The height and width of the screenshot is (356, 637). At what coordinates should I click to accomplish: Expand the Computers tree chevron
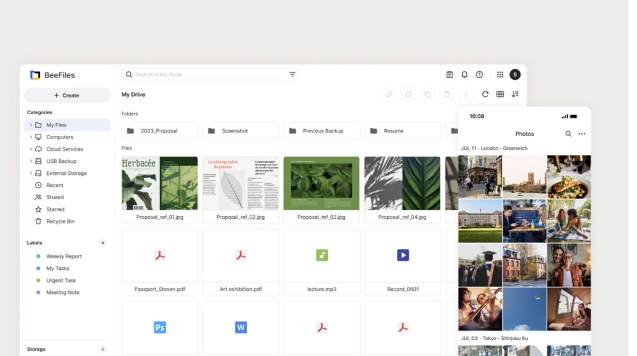tap(31, 137)
